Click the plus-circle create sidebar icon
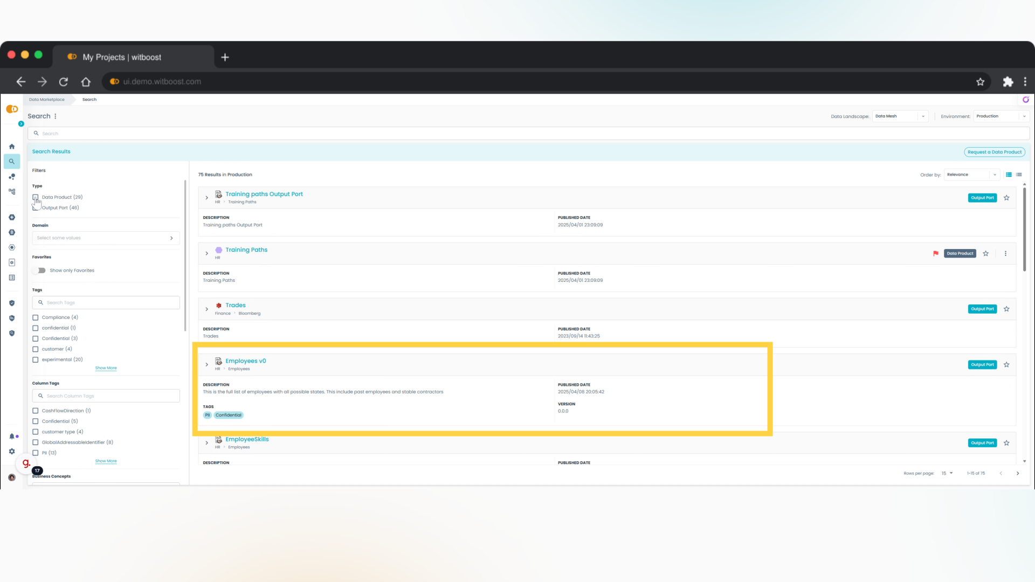Viewport: 1035px width, 582px height. click(x=12, y=218)
